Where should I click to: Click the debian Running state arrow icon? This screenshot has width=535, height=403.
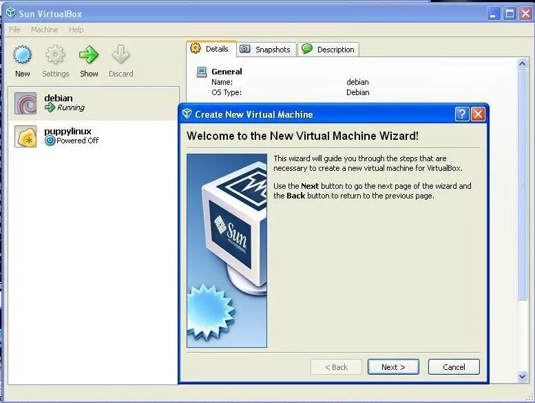point(50,107)
